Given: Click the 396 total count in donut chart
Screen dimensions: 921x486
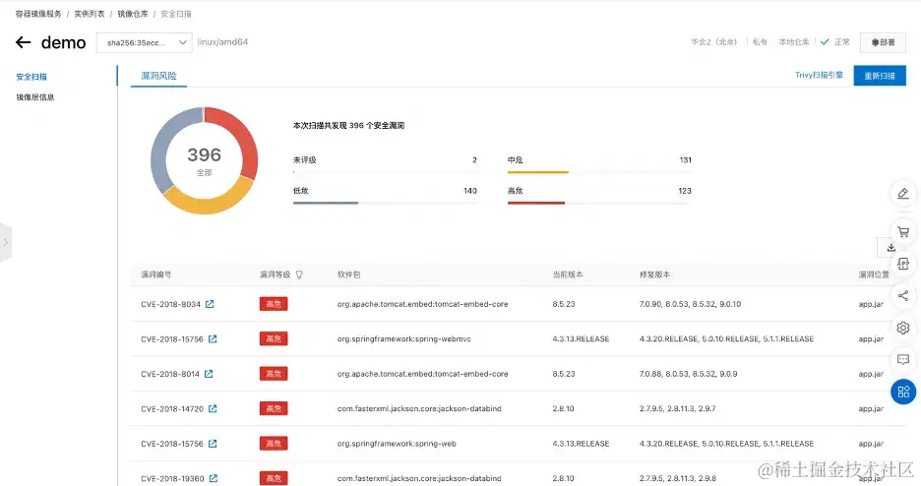Looking at the screenshot, I should click(204, 155).
